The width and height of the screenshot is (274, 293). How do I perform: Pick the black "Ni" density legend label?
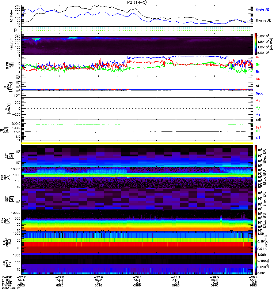[x=257, y=86]
